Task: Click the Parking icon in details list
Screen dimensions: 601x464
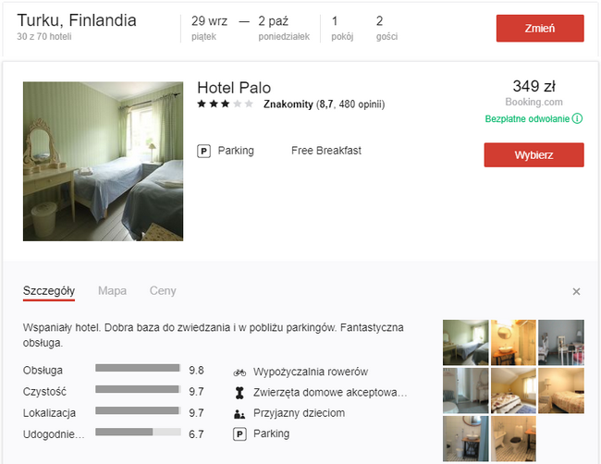Action: (239, 434)
